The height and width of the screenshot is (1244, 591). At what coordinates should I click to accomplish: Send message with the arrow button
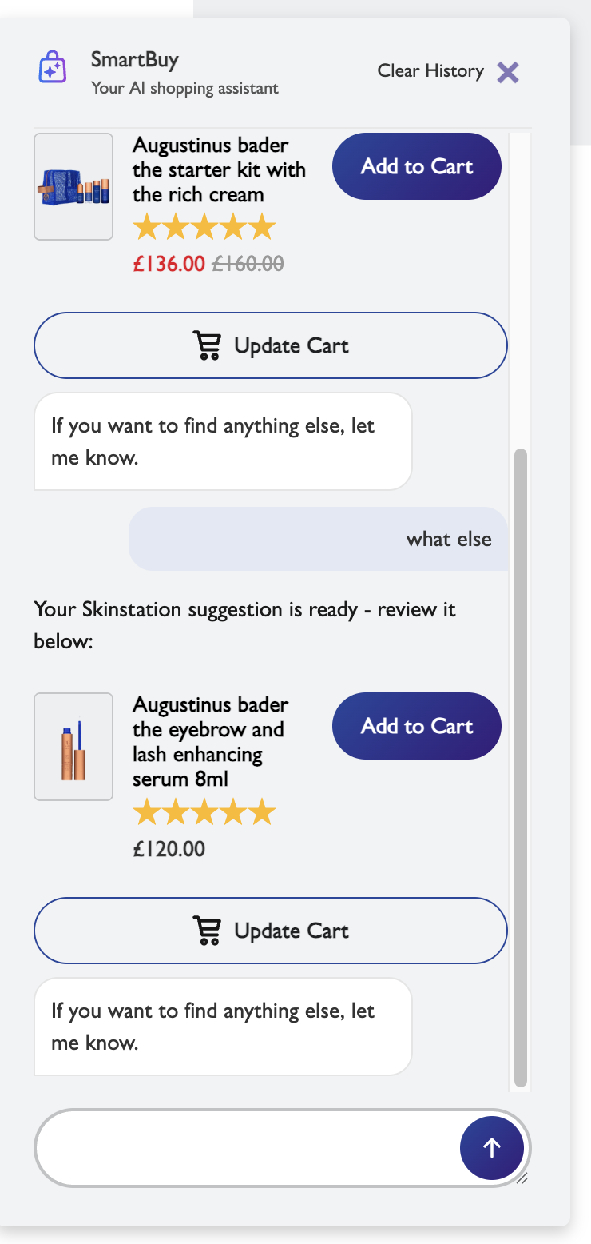pos(492,1148)
